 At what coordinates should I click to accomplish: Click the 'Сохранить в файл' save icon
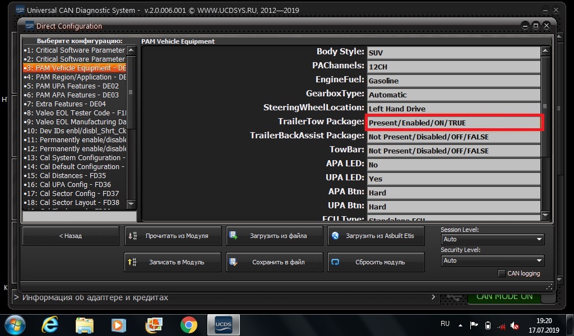(x=234, y=262)
